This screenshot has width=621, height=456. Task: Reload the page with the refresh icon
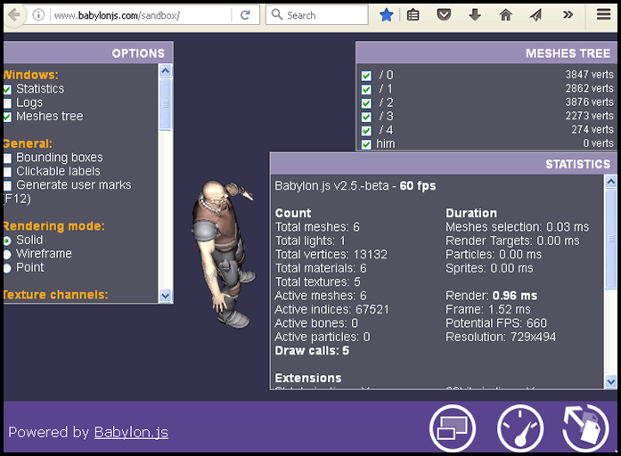(245, 15)
